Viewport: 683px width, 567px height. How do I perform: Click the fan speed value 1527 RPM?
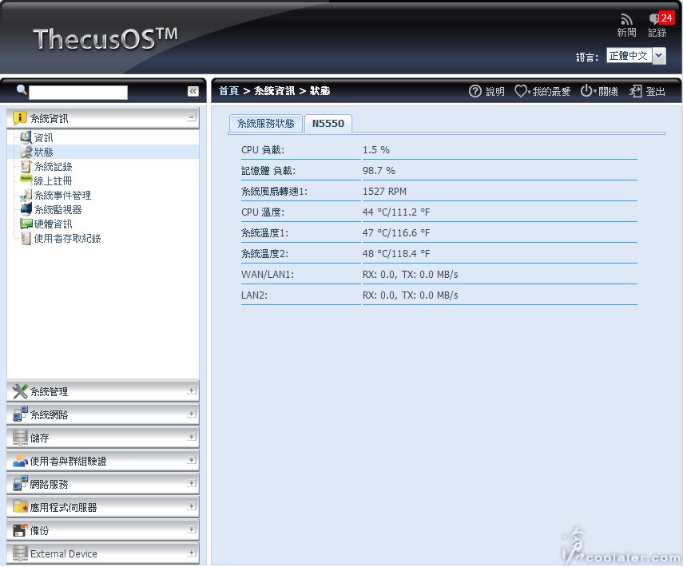click(x=384, y=192)
